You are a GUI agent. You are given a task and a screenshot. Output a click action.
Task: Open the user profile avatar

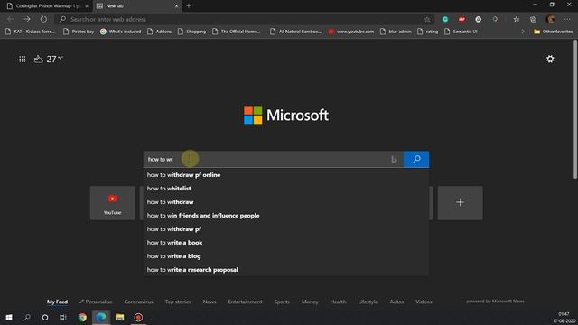coord(550,19)
